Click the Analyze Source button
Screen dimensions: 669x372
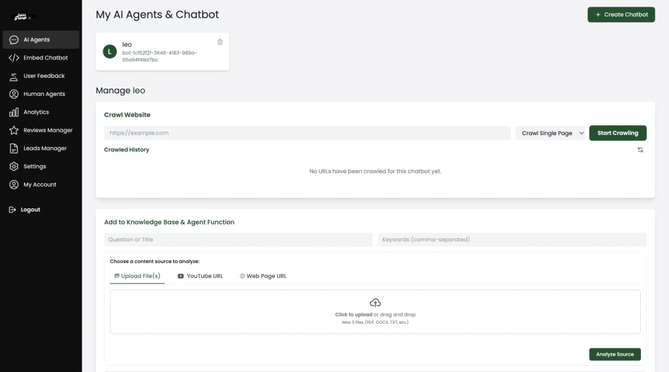click(615, 354)
